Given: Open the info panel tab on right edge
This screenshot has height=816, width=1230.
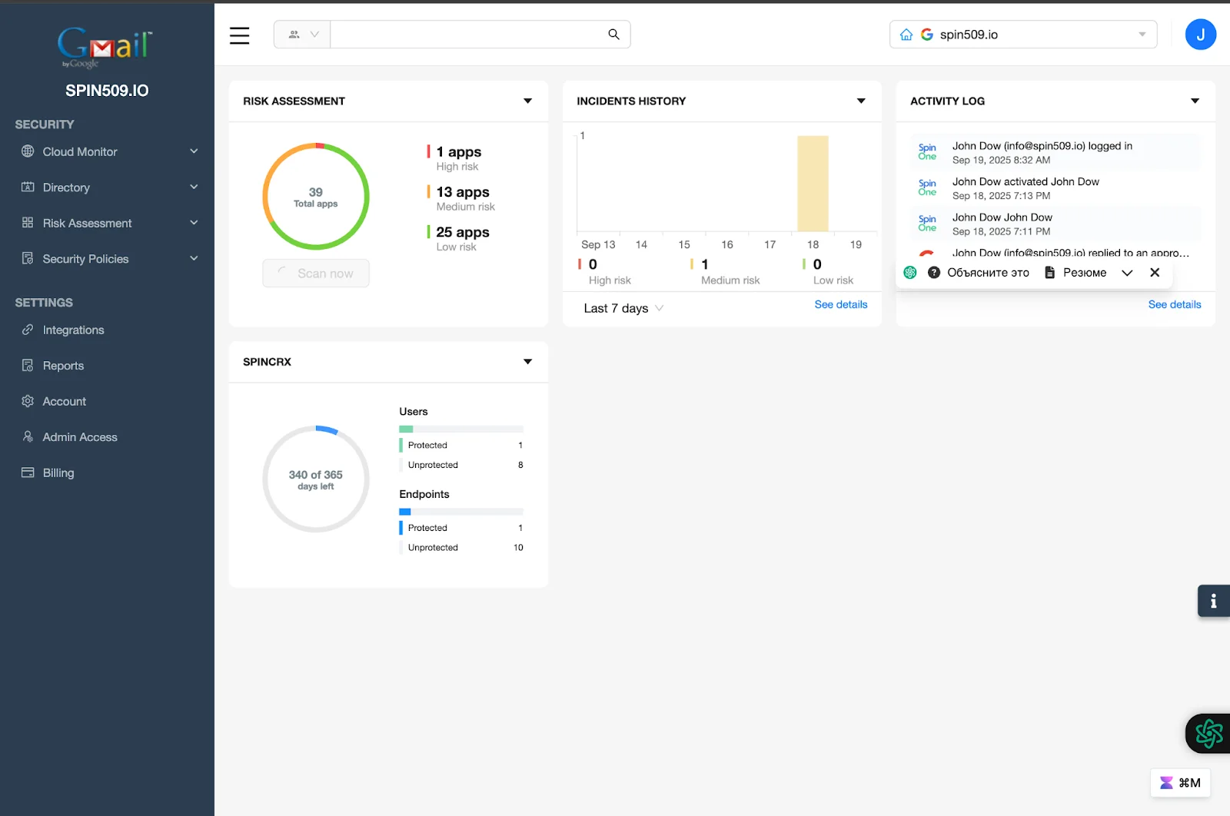Looking at the screenshot, I should [1213, 601].
